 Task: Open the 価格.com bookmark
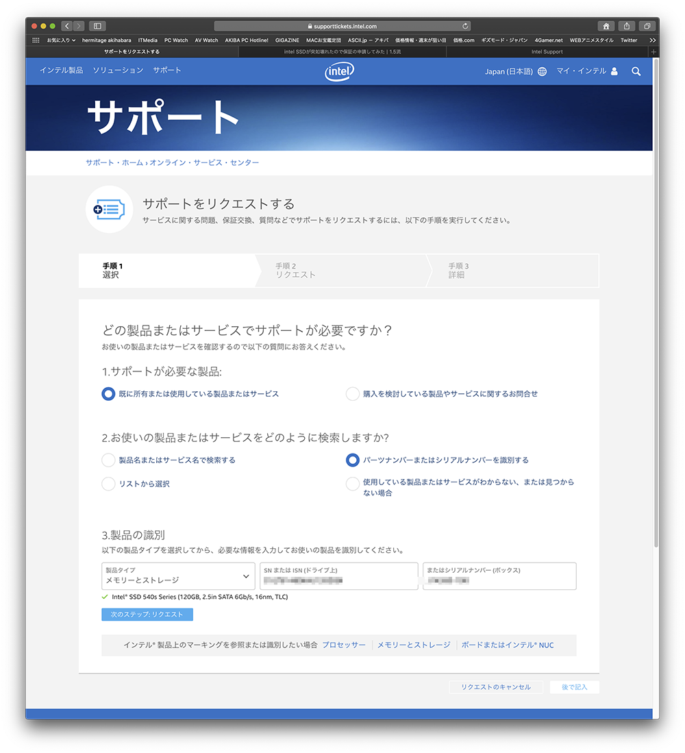tap(464, 40)
